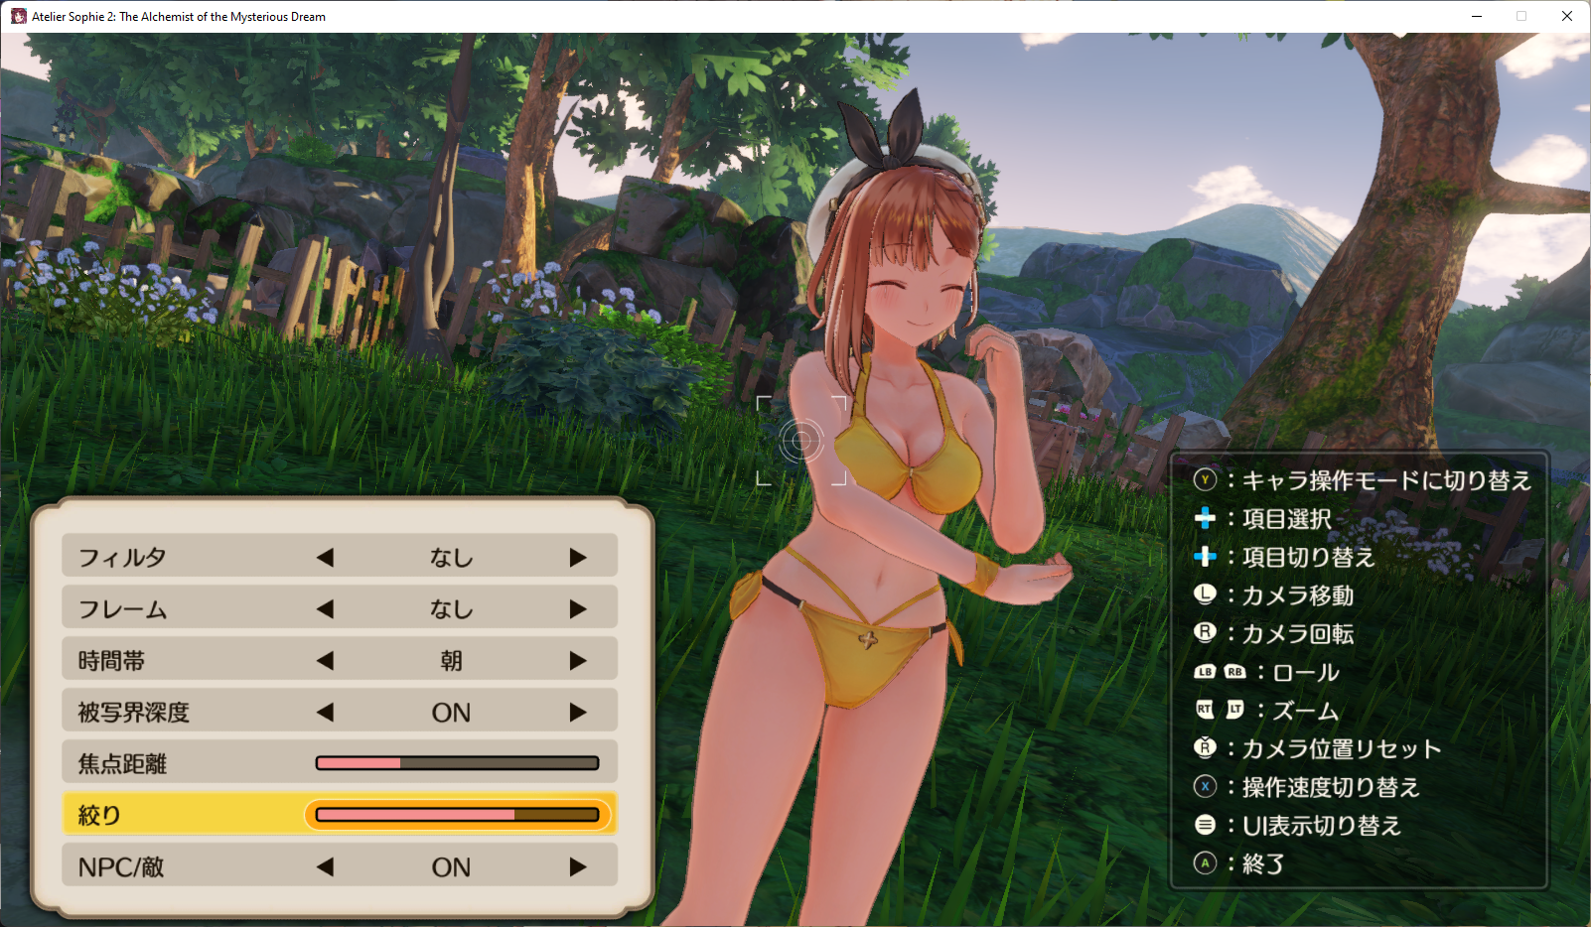Click the NPC/敵 value ON
The width and height of the screenshot is (1591, 927).
point(451,867)
